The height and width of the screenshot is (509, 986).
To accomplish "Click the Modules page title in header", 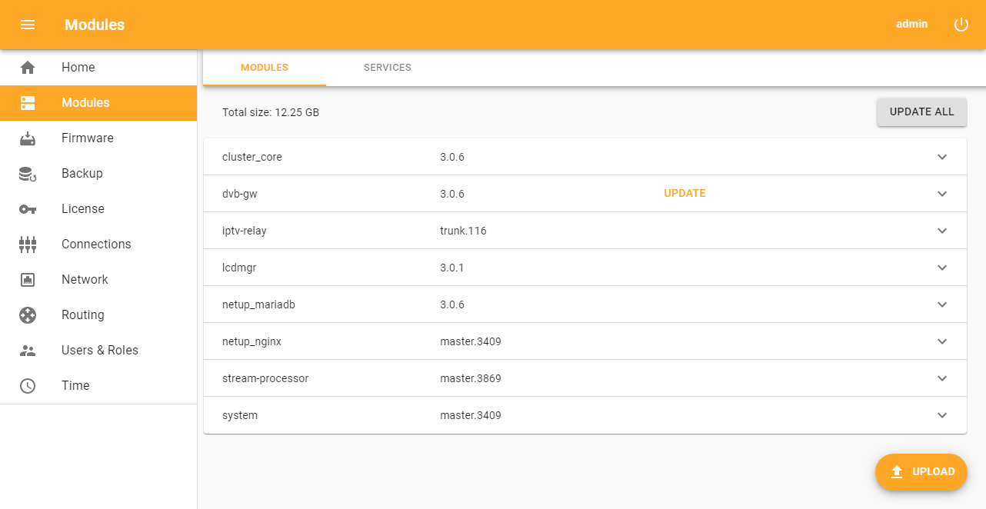I will (x=95, y=25).
